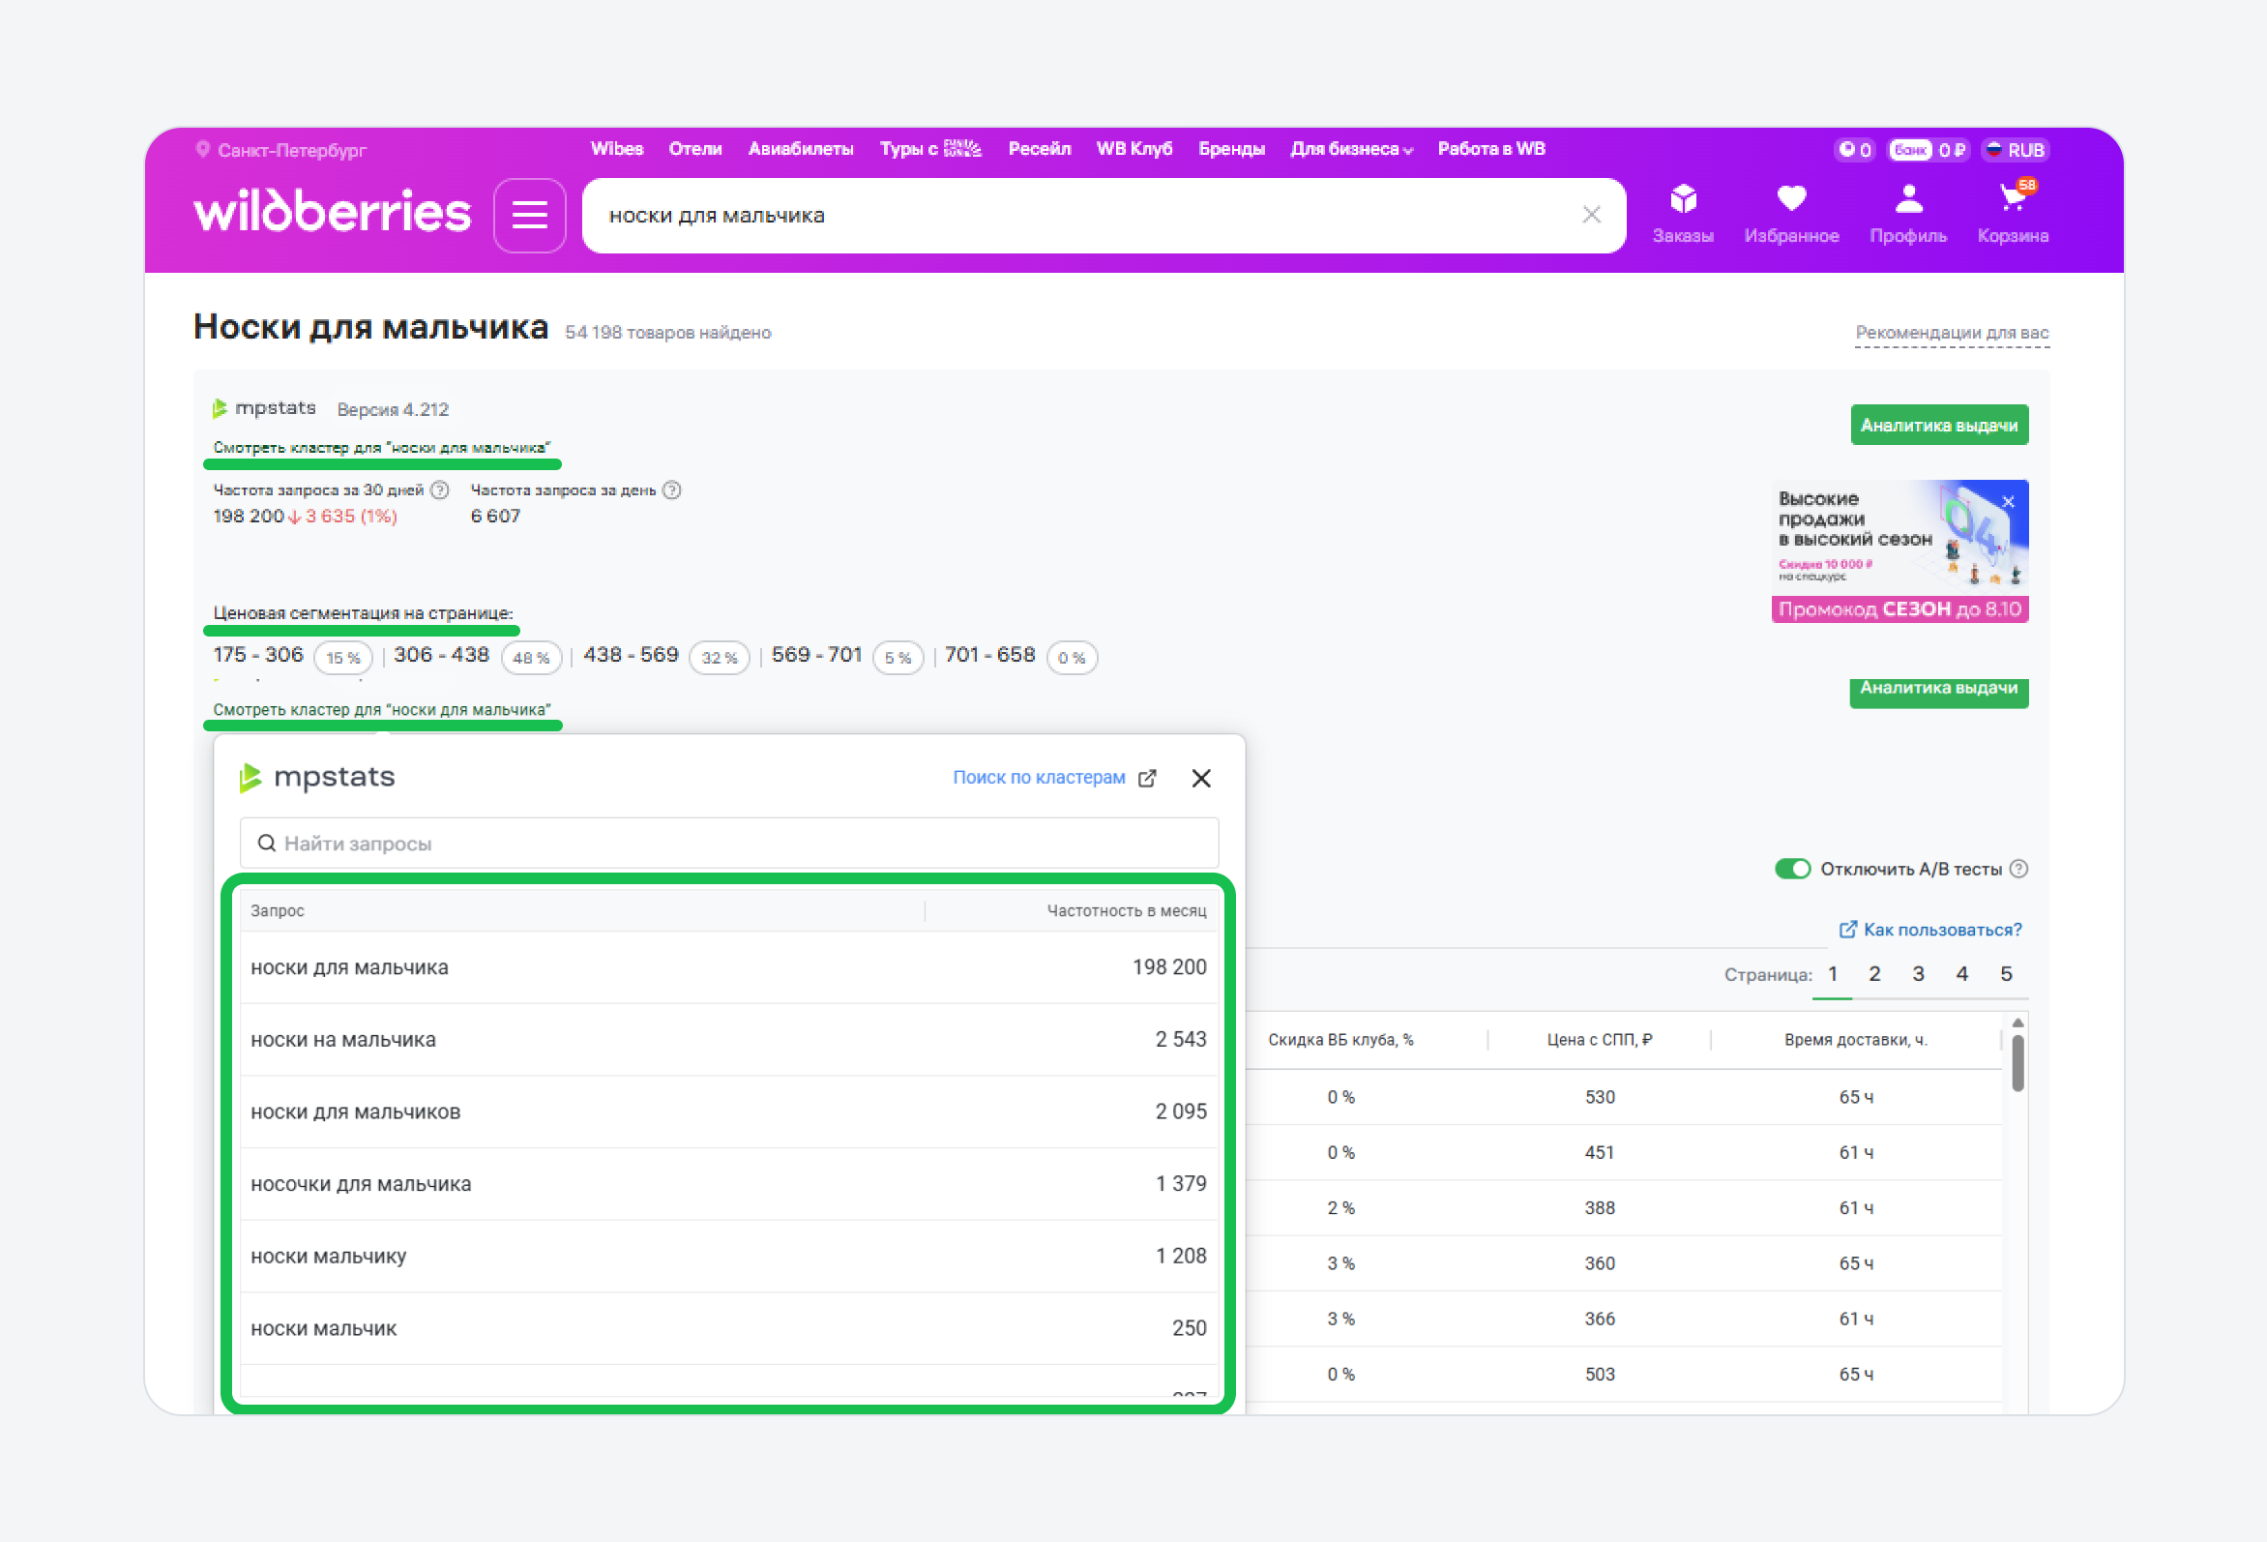Click the table vertical scrollbar thumb
This screenshot has width=2267, height=1542.
[2017, 1063]
